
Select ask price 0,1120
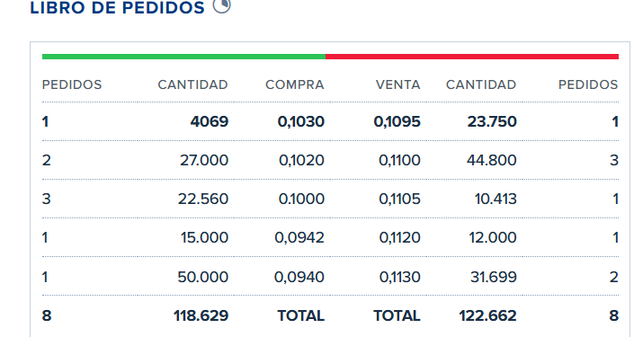click(x=399, y=237)
